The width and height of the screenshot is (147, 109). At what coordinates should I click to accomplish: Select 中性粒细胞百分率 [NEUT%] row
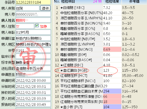(x=100, y=13)
